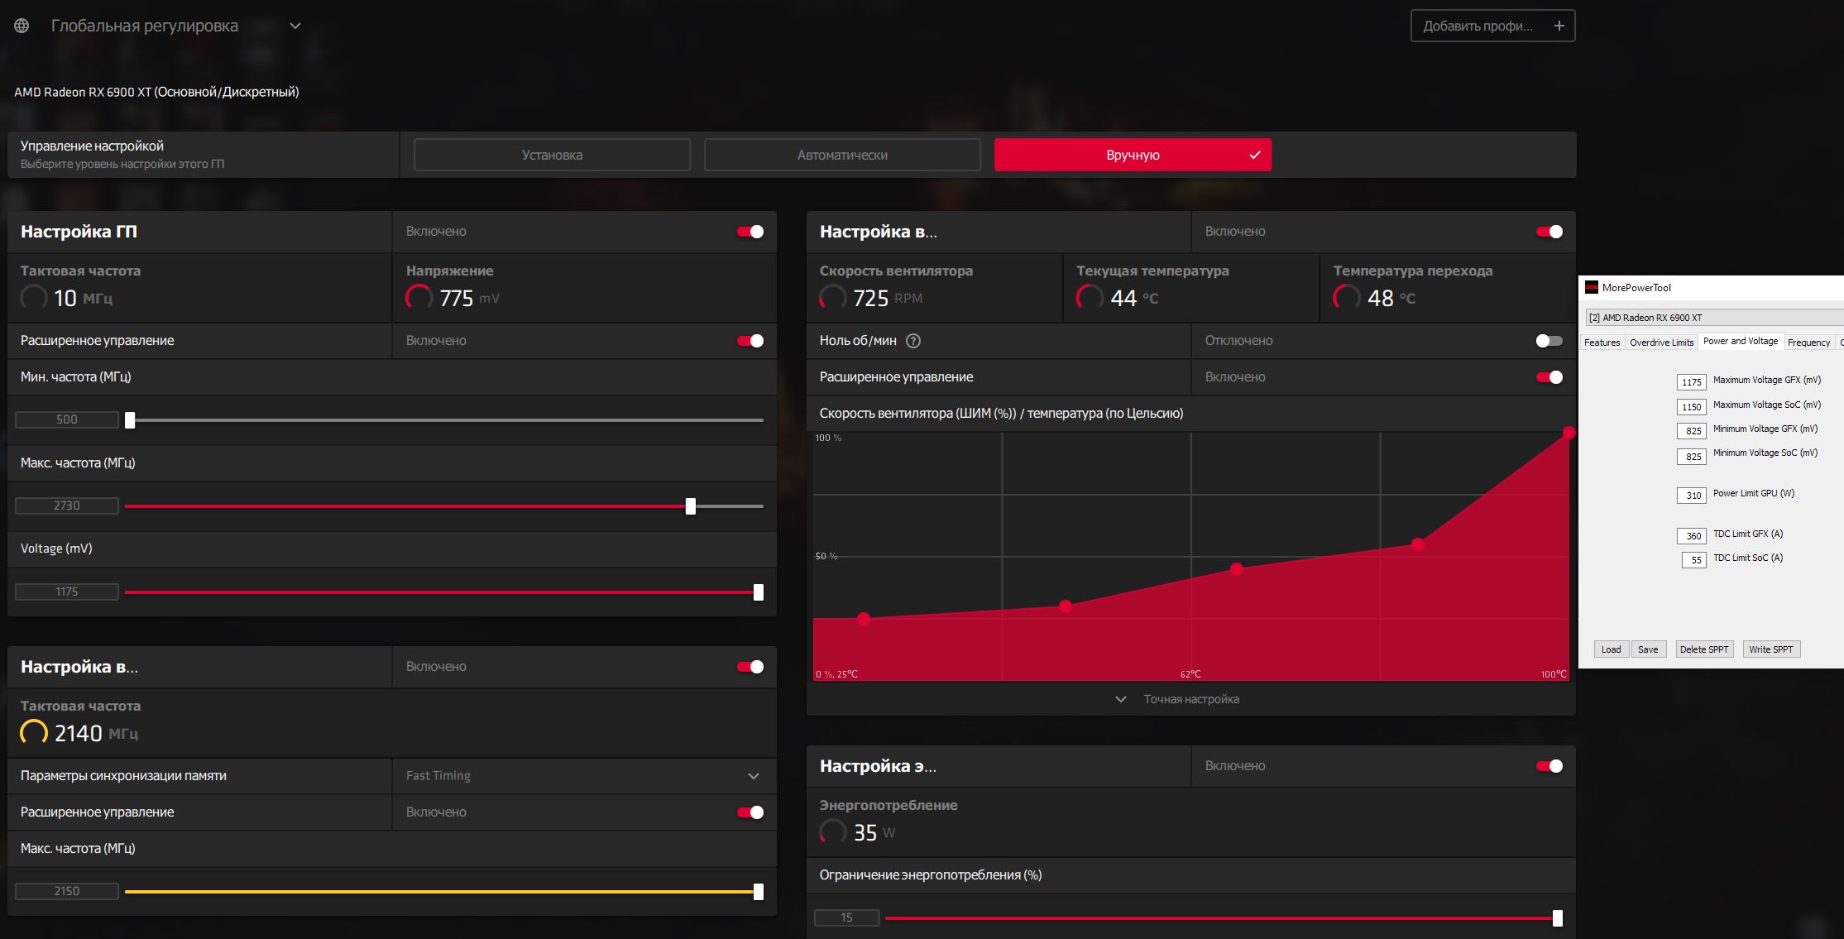Click the globe icon beside Глобальная регулировка
Screen dimensions: 1844x939
(x=22, y=26)
